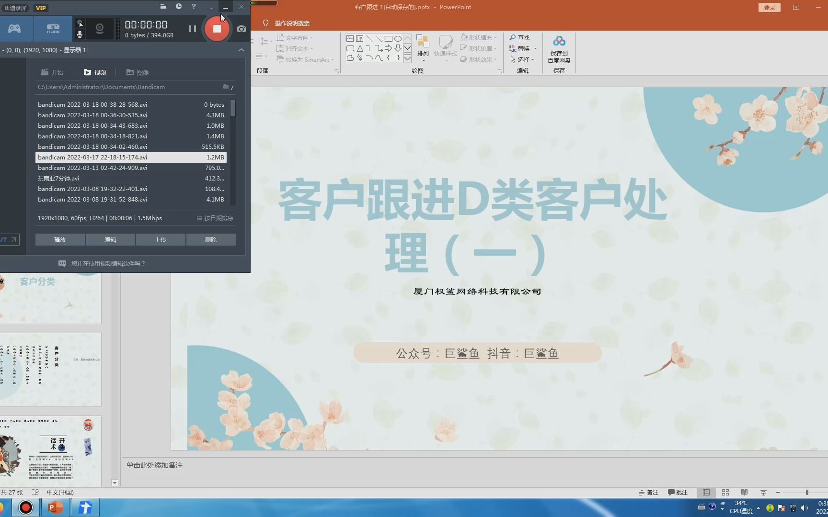Select bandicam 2022-03-18 00-34-43-683.avi
Image resolution: width=828 pixels, height=517 pixels.
point(131,125)
